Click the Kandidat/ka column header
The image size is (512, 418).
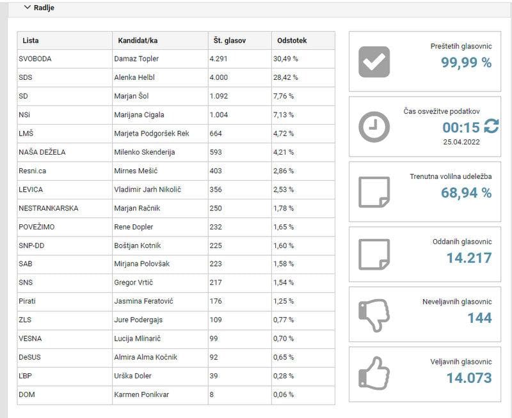point(138,40)
